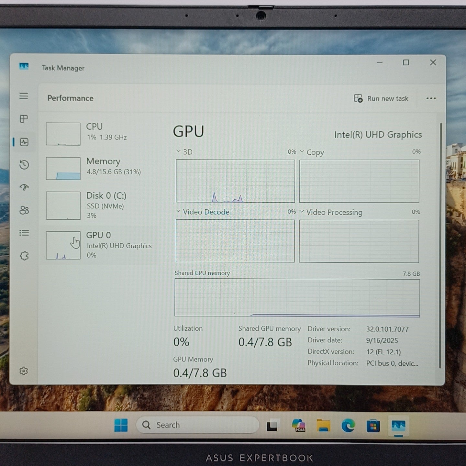The width and height of the screenshot is (466, 466).
Task: Click the 7.8 GB shared memory max label
Action: click(x=411, y=274)
